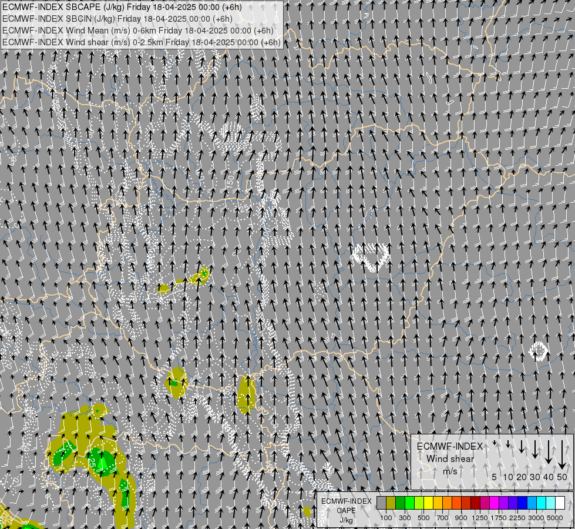Click the 'Wind shear' legend heading
This screenshot has height=529, width=575.
(x=450, y=459)
